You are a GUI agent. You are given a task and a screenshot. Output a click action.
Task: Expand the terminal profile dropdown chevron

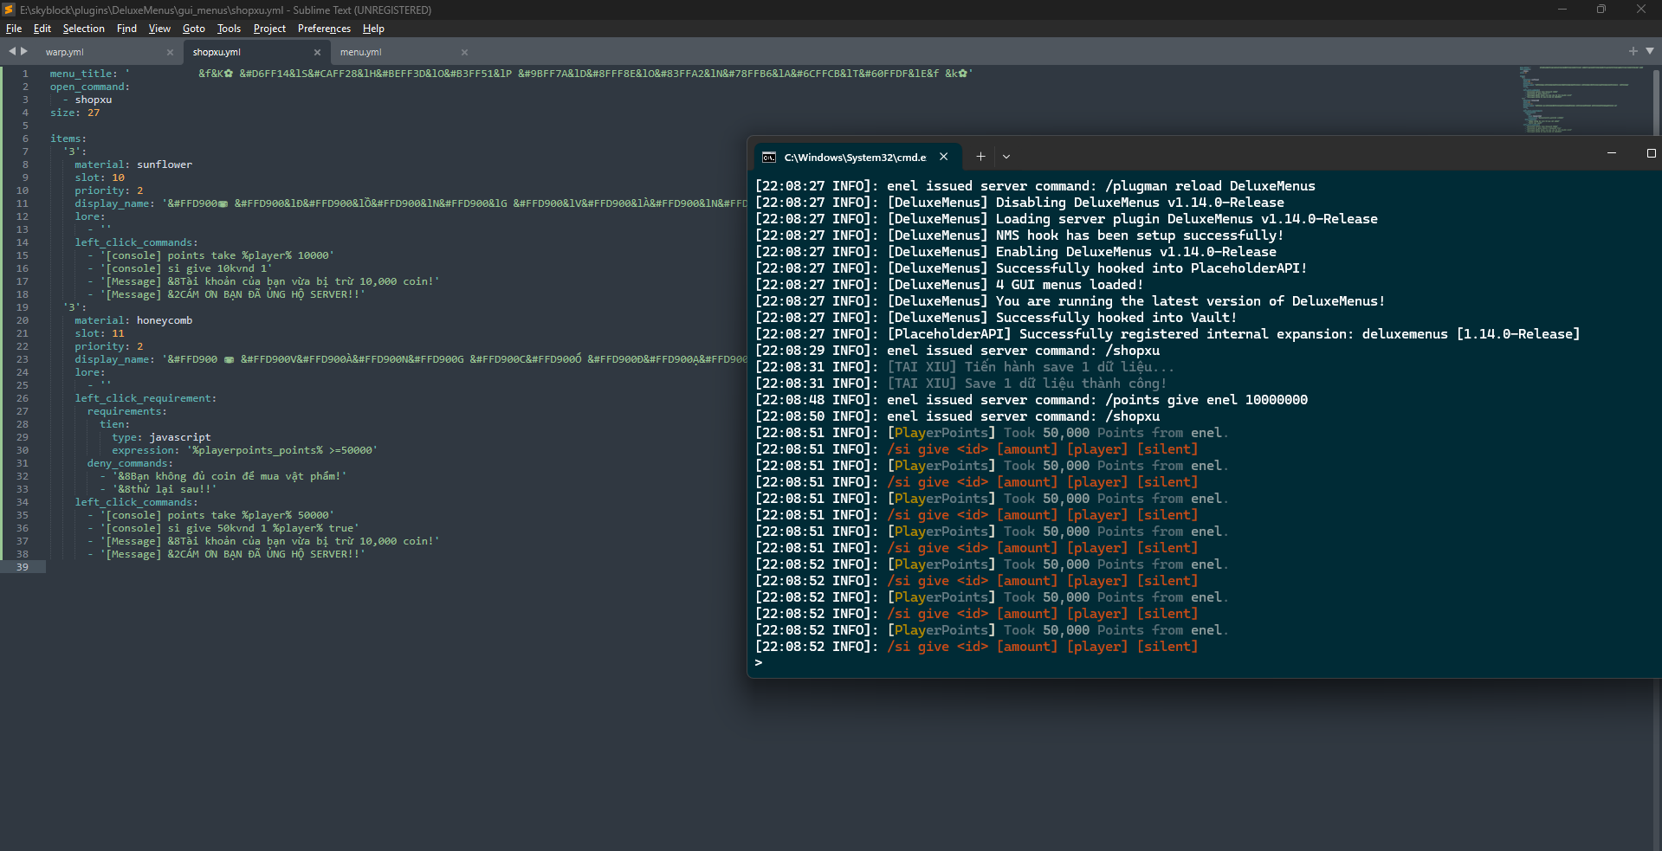1006,157
